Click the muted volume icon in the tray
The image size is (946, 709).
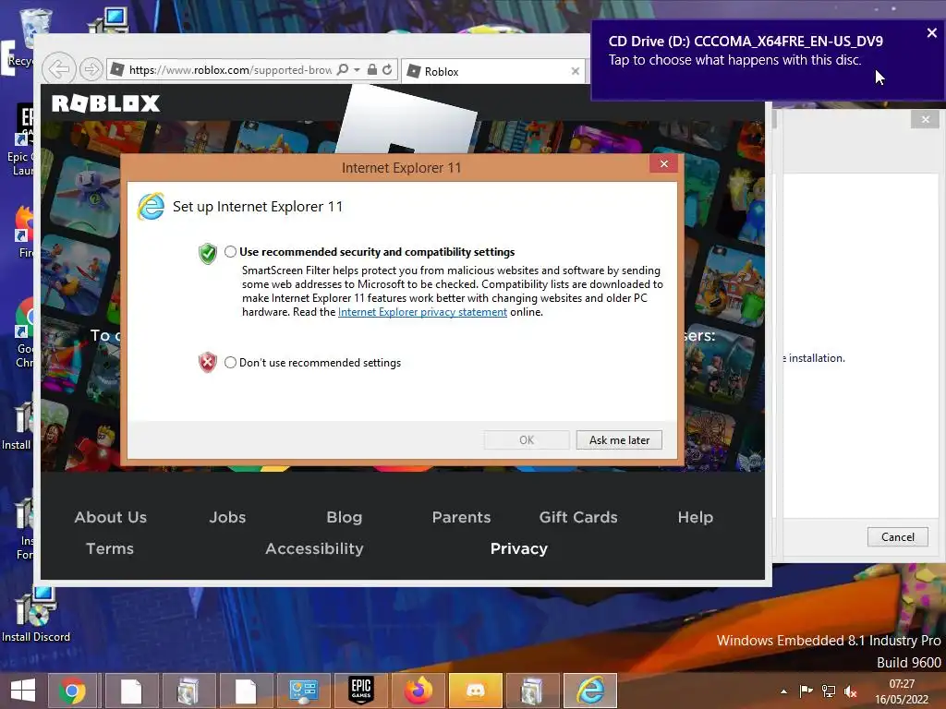pyautogui.click(x=851, y=691)
